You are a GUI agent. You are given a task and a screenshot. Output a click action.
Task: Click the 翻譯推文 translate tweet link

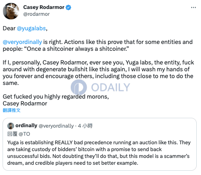[12, 110]
